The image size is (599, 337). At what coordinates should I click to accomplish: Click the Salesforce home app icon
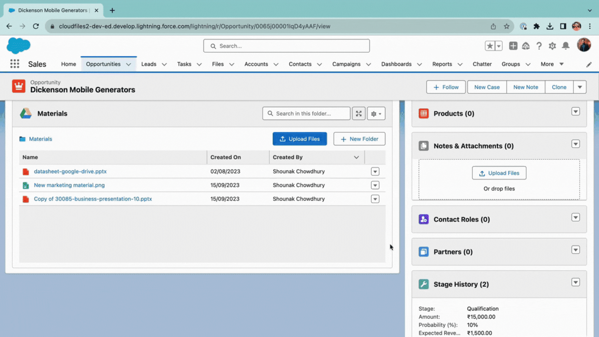pyautogui.click(x=18, y=45)
